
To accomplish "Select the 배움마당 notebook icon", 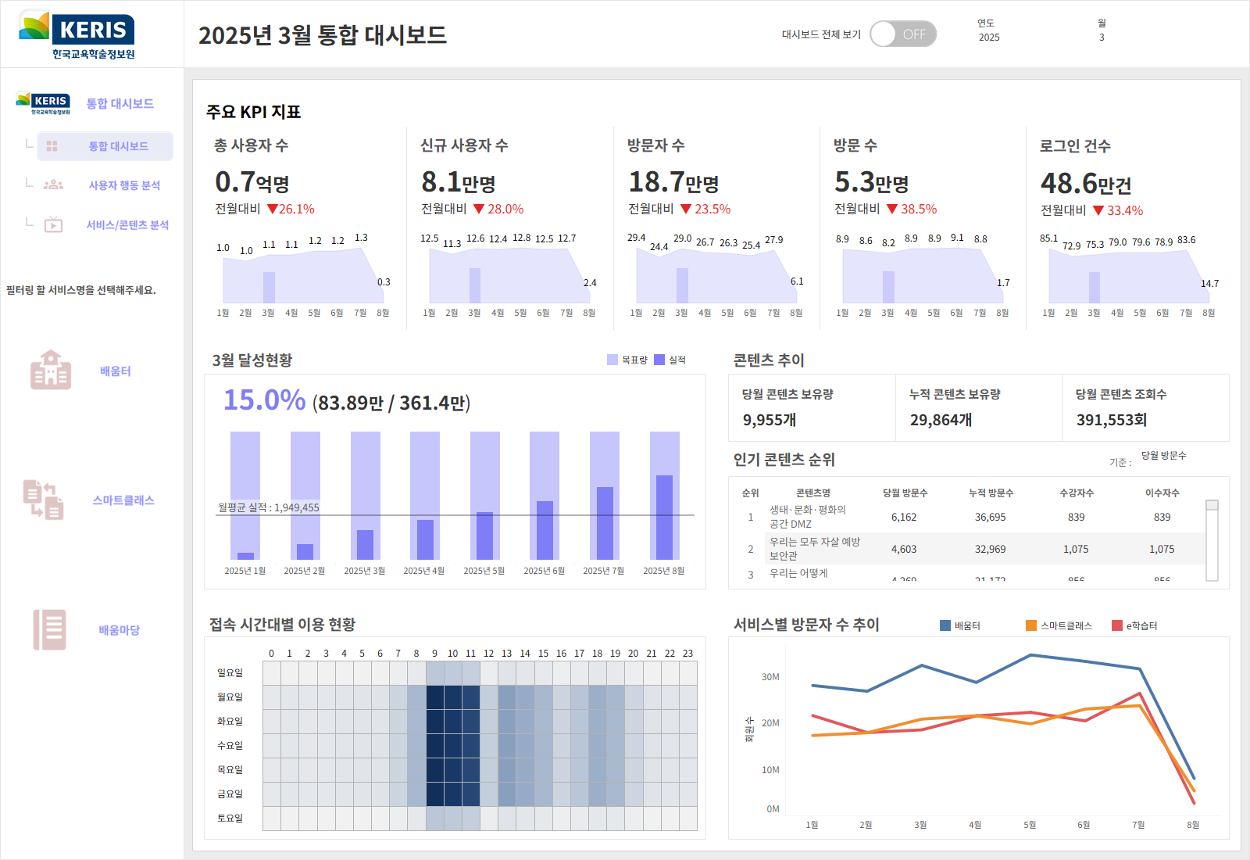I will 49,629.
